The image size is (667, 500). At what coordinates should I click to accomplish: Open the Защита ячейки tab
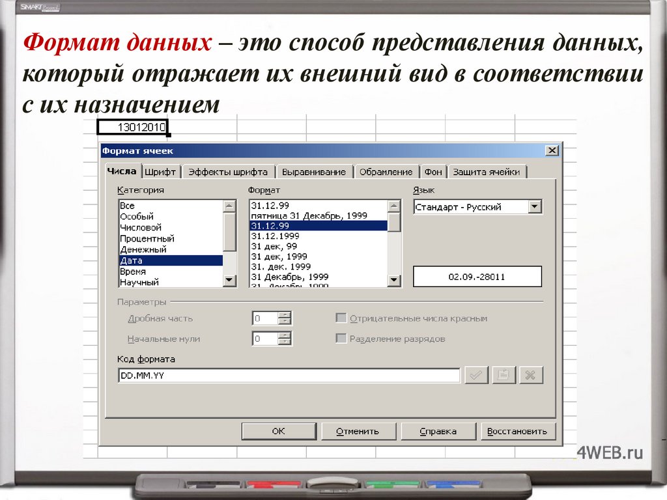tap(486, 172)
